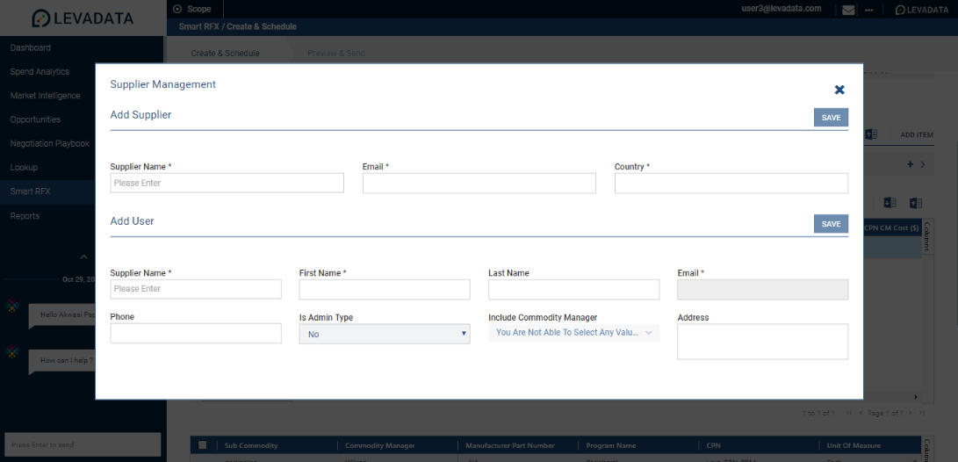Click the disabled Email field under Add User
958x462 pixels.
click(x=762, y=289)
